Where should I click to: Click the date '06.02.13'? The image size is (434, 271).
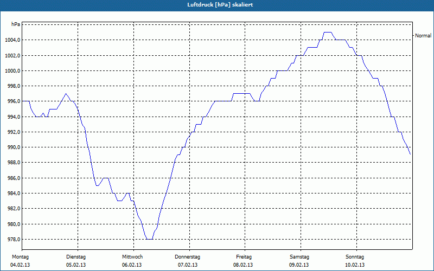point(132,265)
